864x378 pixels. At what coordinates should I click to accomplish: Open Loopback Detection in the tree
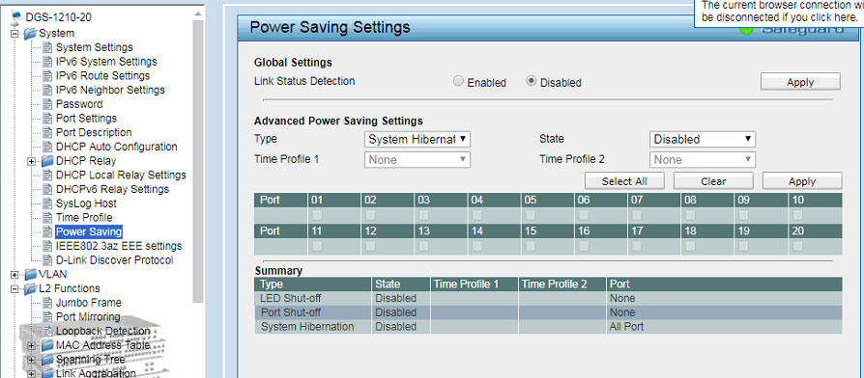(103, 332)
